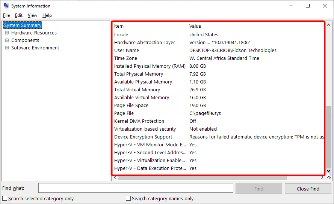Click the 8.00 GB value
The image size is (334, 204).
click(x=198, y=66)
